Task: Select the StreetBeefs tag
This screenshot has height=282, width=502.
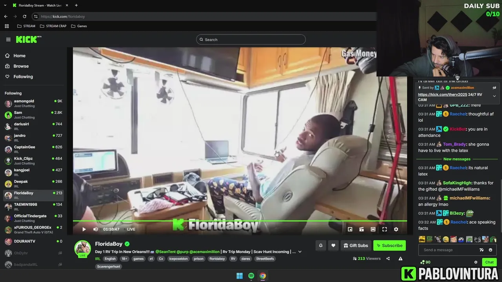Action: 265,258
